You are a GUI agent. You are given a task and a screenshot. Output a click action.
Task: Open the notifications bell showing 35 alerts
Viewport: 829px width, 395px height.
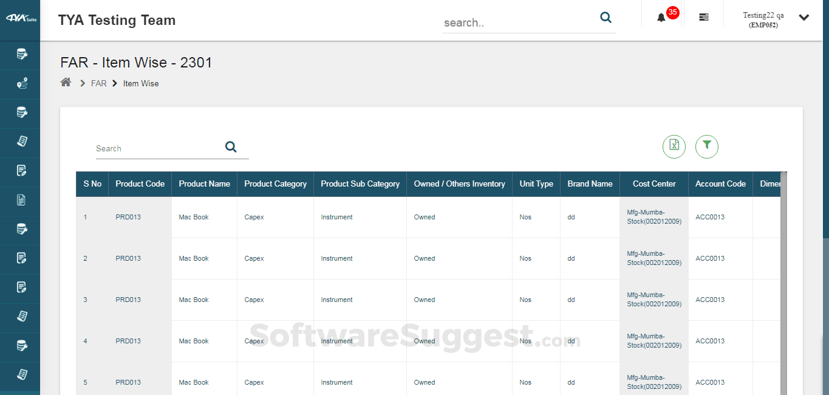pos(661,17)
